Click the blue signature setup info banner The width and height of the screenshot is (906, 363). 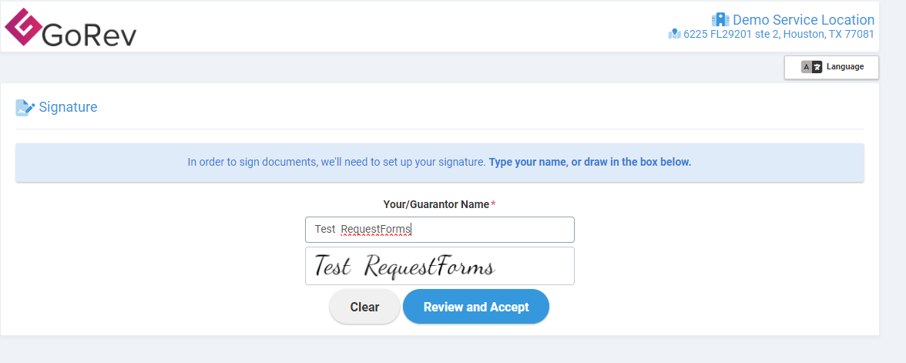pos(440,163)
